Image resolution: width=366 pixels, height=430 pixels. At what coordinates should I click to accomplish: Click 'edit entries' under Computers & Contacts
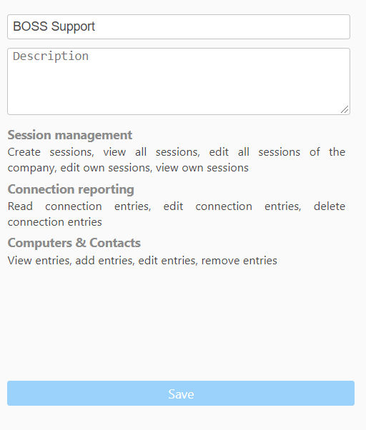point(168,261)
